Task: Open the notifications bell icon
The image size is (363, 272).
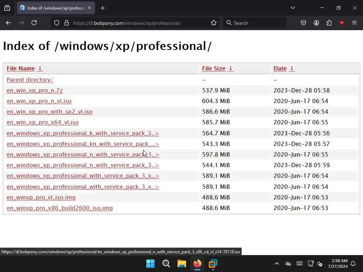Action: point(353,263)
